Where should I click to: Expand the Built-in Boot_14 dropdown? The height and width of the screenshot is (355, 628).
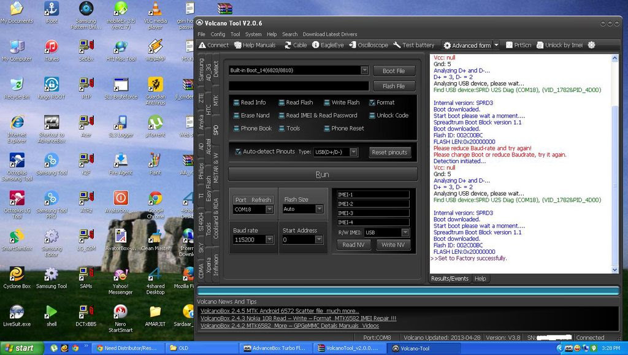(x=364, y=71)
